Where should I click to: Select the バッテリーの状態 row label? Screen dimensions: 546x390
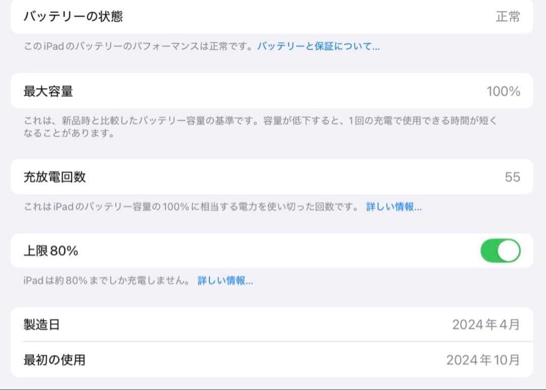[73, 17]
